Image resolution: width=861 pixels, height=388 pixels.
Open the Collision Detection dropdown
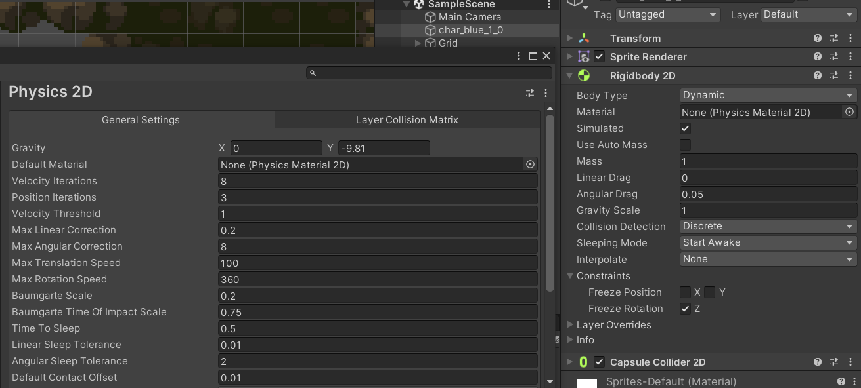point(768,226)
